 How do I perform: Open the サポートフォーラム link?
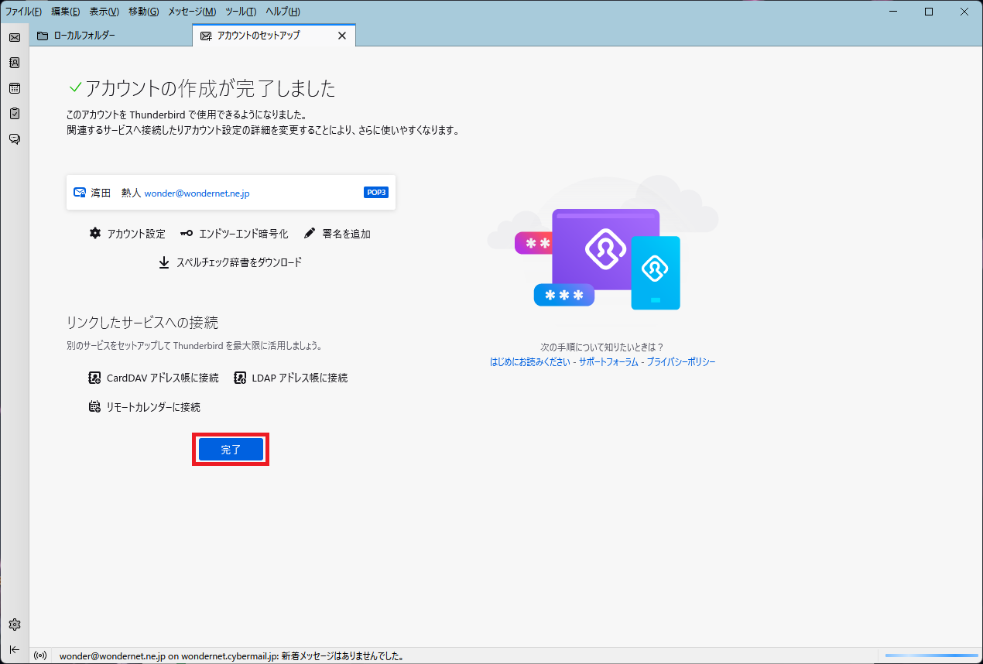pyautogui.click(x=608, y=361)
